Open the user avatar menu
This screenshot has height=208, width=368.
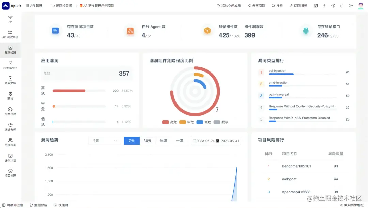click(361, 6)
